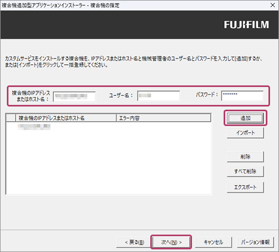Close the installer window with X
279x252 pixels.
click(x=273, y=5)
